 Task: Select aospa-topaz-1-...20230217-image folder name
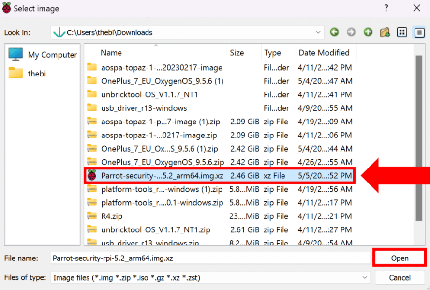click(162, 67)
